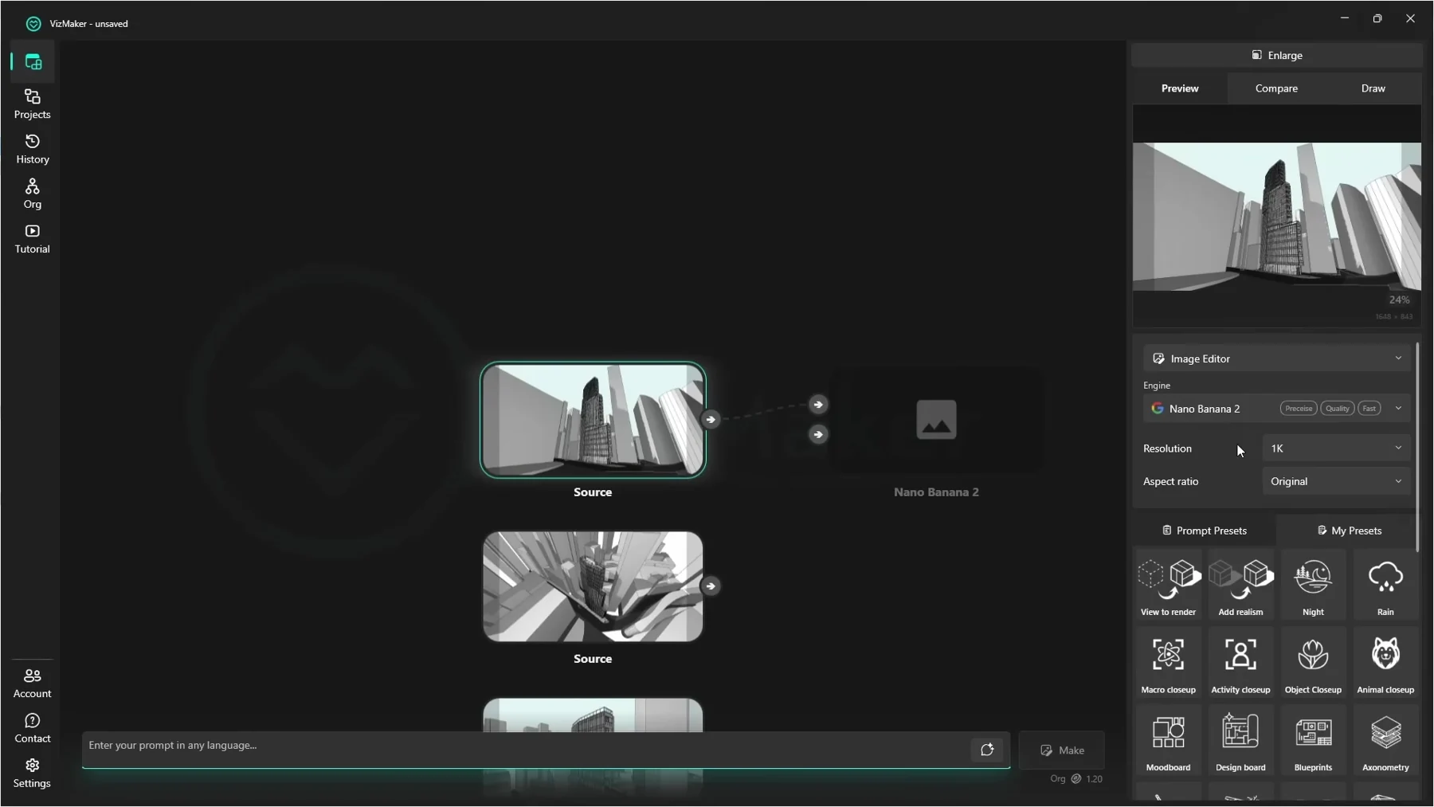Switch to the Draw tab

[x=1373, y=88]
